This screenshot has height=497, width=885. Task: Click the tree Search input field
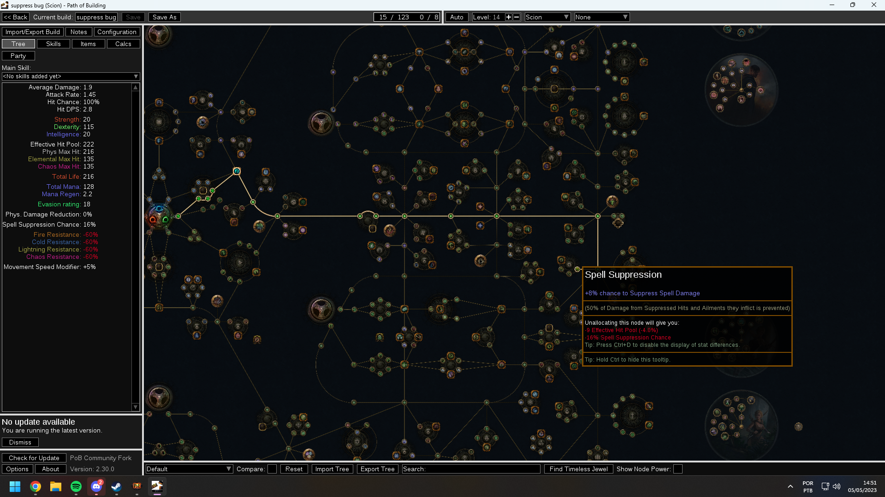(x=471, y=469)
